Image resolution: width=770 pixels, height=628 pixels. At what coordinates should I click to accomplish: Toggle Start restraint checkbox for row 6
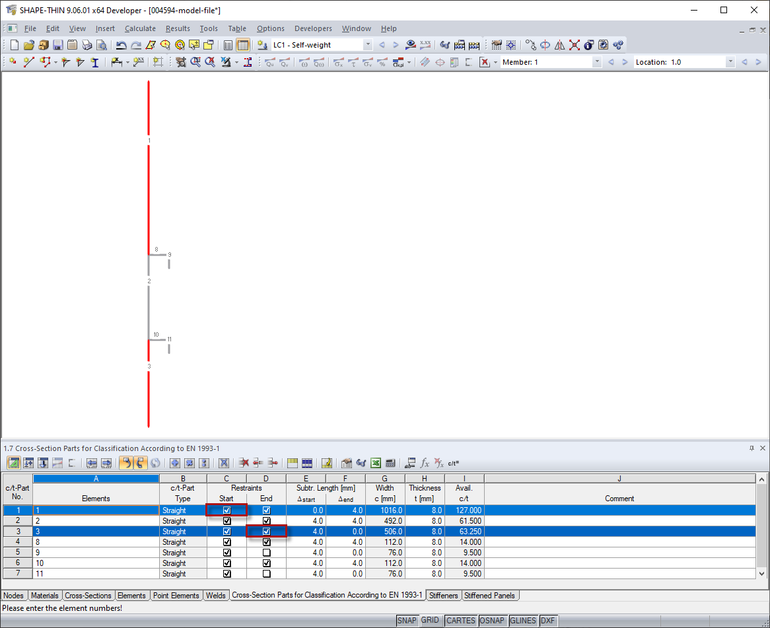point(227,563)
